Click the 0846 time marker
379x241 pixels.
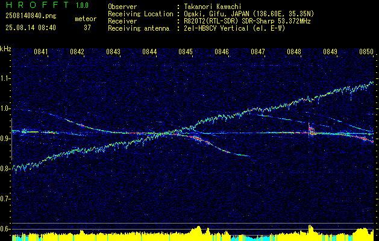click(222, 52)
